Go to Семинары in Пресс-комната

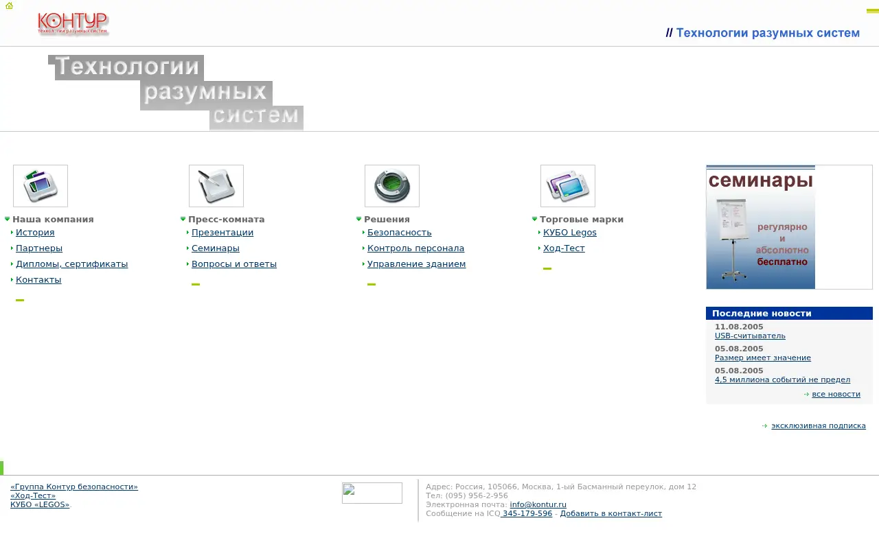tap(216, 248)
